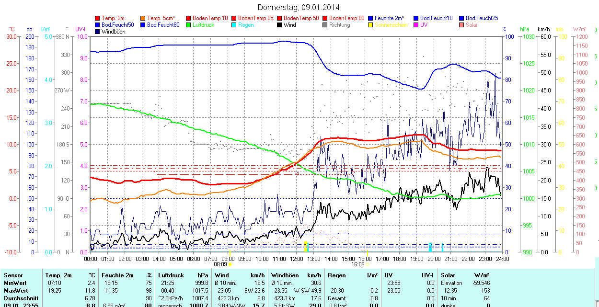Click the hPa axis unit label

pos(525,29)
